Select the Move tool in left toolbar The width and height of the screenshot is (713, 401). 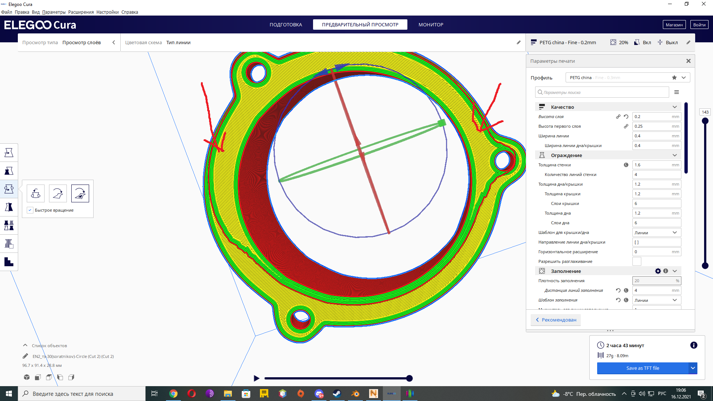(9, 153)
